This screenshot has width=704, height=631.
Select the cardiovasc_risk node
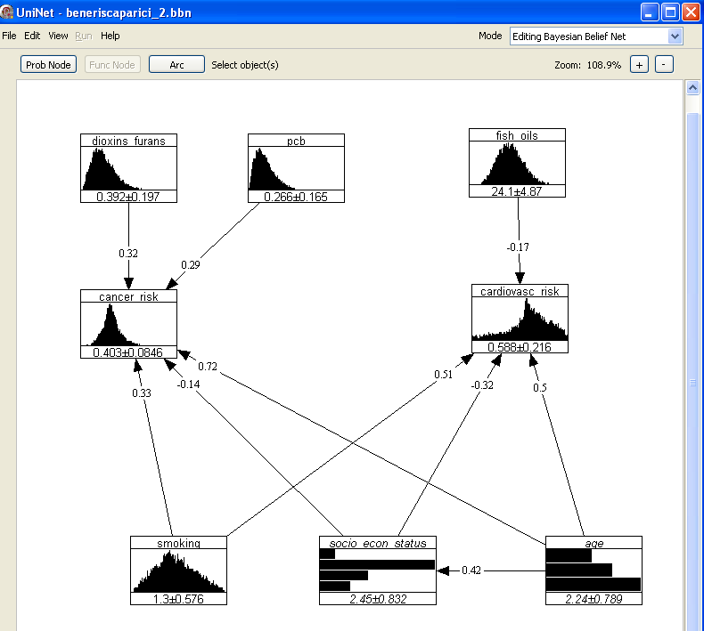520,319
